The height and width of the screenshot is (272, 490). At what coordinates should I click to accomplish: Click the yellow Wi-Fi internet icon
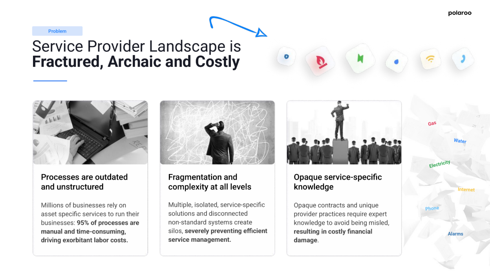tap(430, 59)
